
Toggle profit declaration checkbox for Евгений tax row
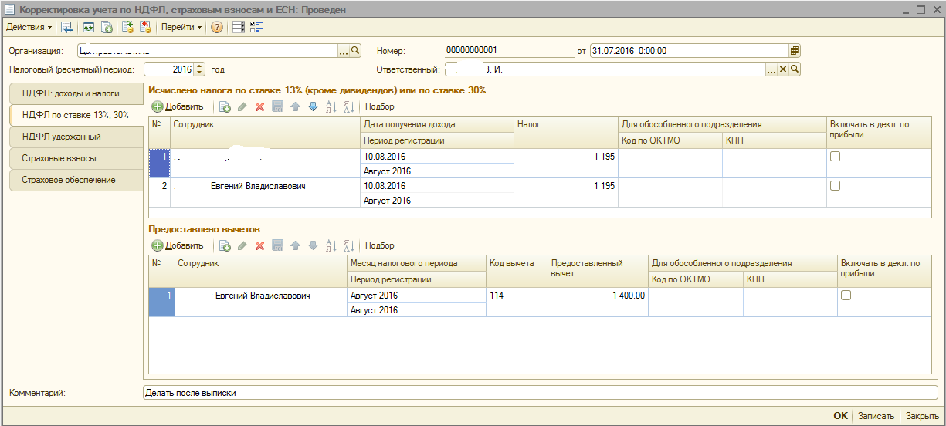click(835, 186)
